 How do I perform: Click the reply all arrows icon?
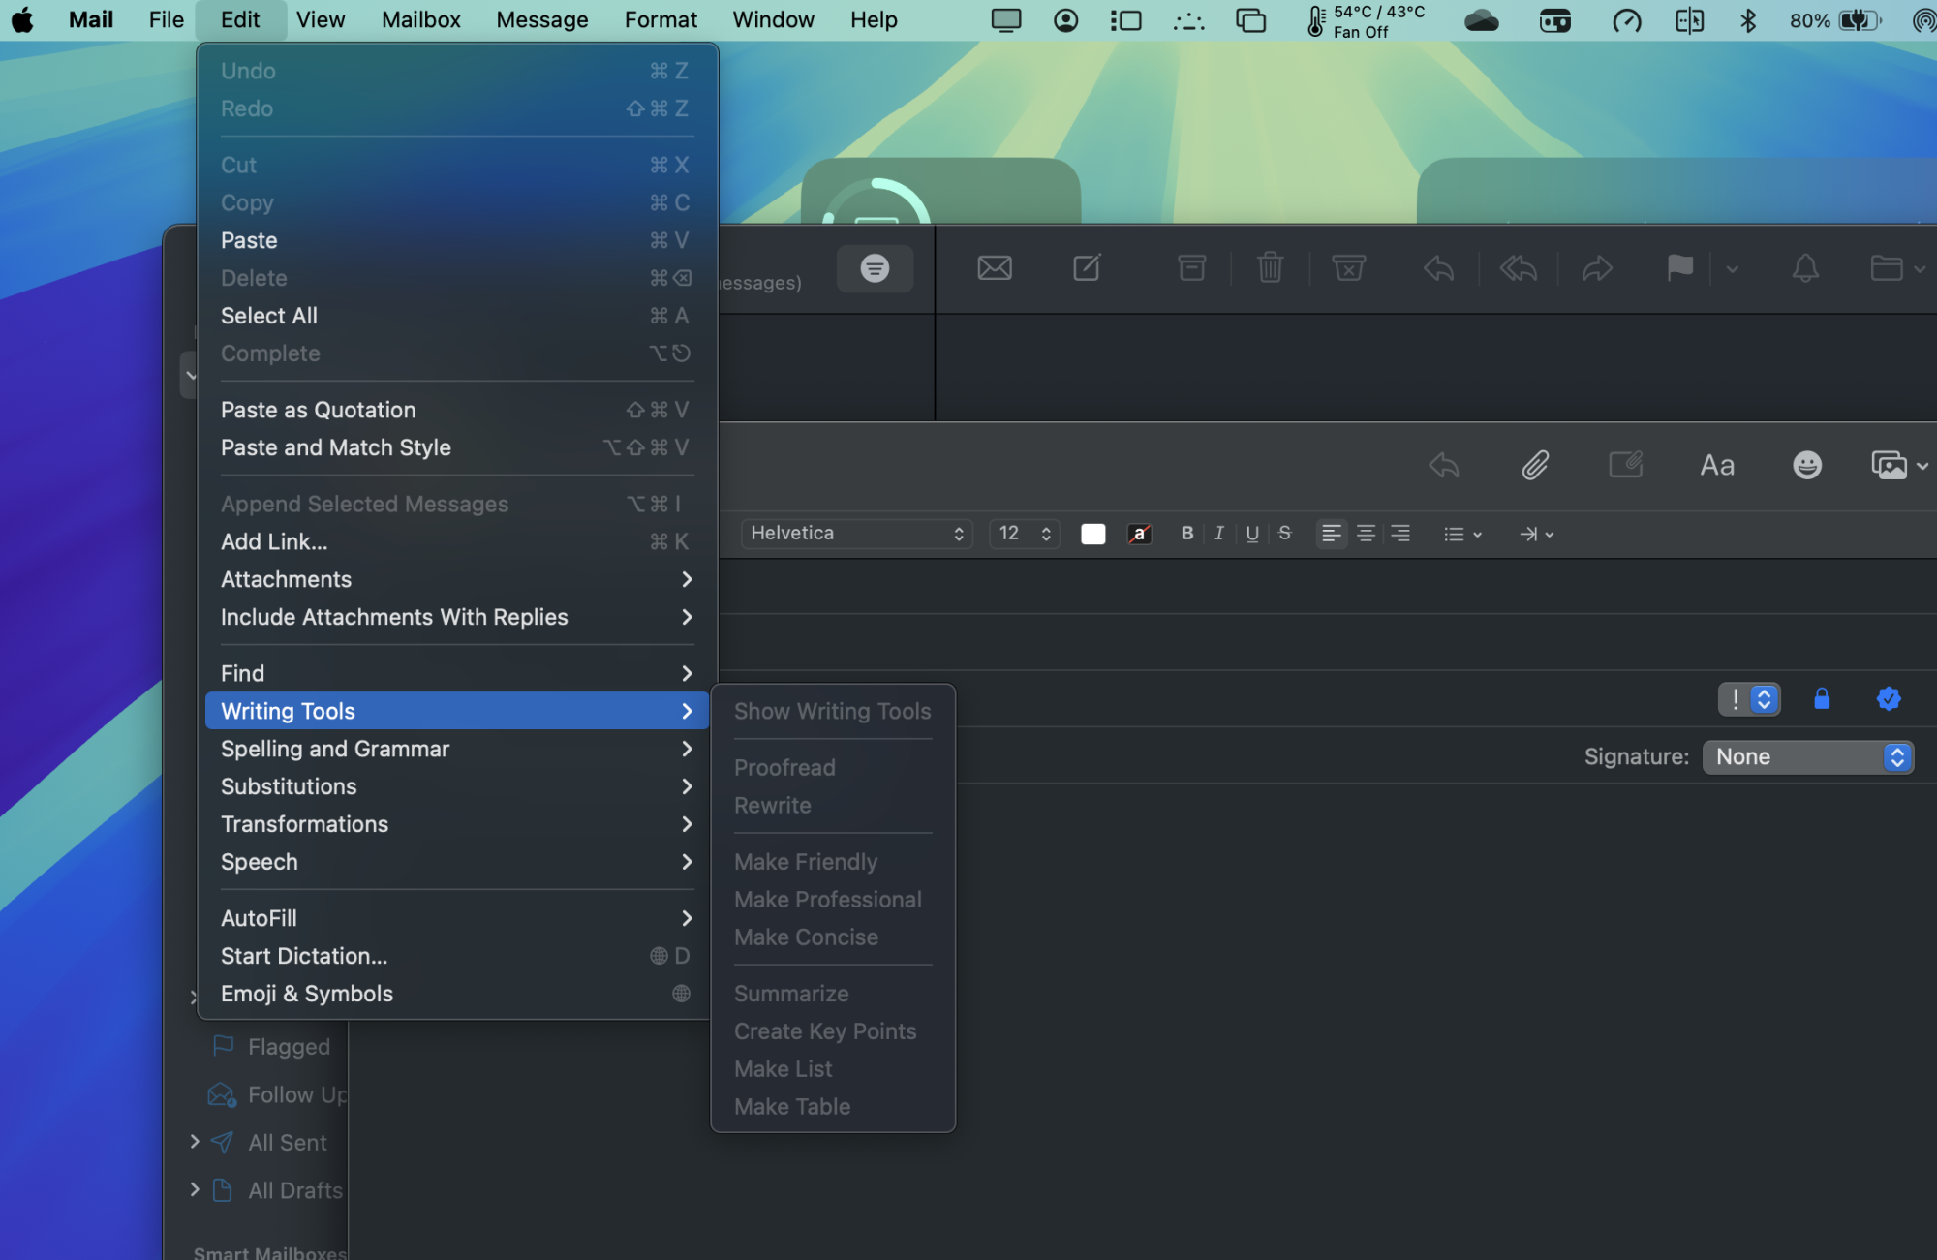1519,267
